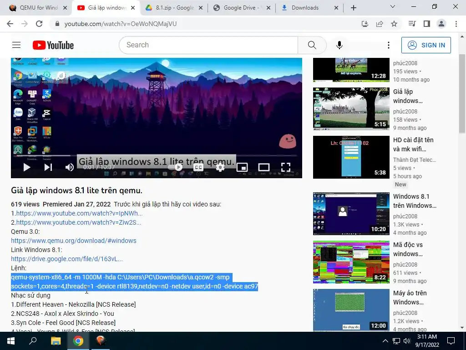Toggle Chrome side panel icon
Image resolution: width=466 pixels, height=350 pixels.
point(427,24)
